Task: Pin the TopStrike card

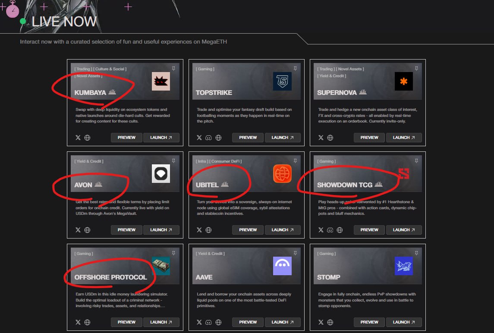Action: point(295,68)
